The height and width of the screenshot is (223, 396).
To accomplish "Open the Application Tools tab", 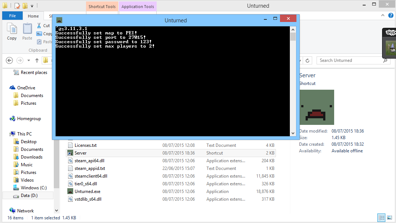I will click(x=138, y=7).
